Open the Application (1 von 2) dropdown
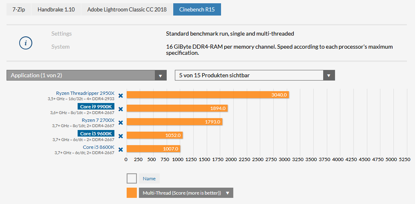 click(86, 75)
